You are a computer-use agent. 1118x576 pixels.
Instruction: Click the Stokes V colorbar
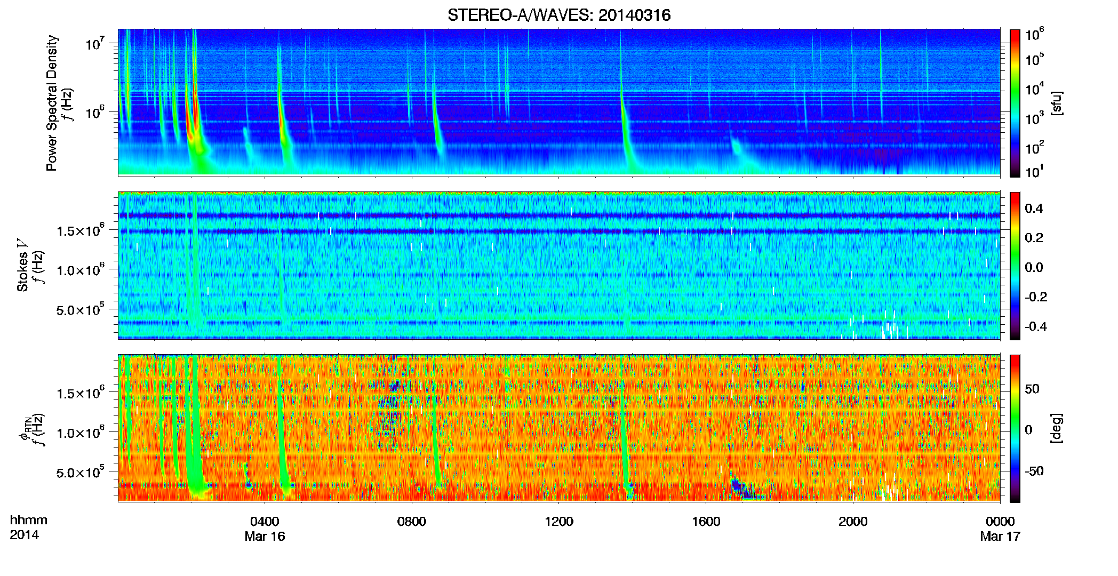coord(1015,266)
